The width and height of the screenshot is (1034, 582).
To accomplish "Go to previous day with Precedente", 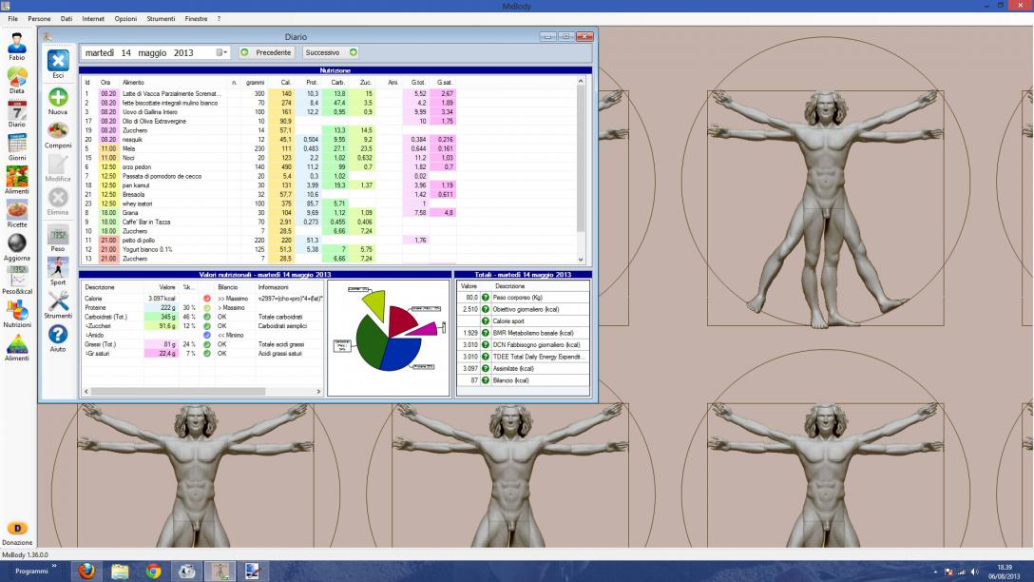I will (x=265, y=52).
